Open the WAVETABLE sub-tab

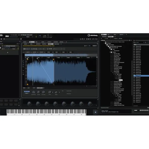pyautogui.click(x=57, y=44)
